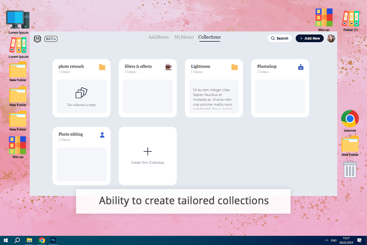Viewport: 367px width, 245px height.
Task: Click the Lightroom memo preview text
Action: click(213, 99)
